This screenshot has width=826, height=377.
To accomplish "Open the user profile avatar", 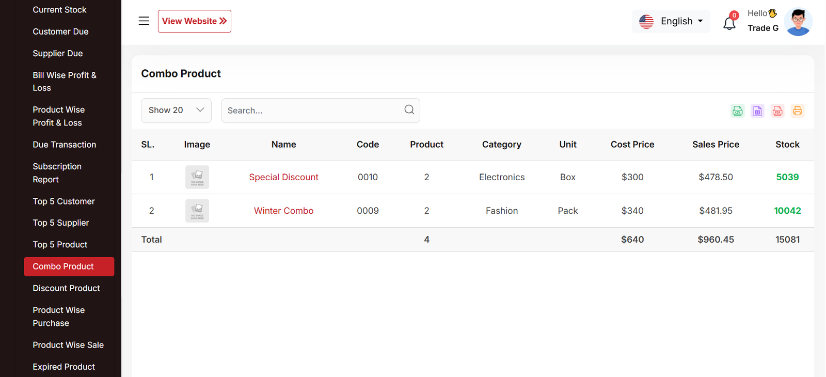I will click(x=798, y=22).
